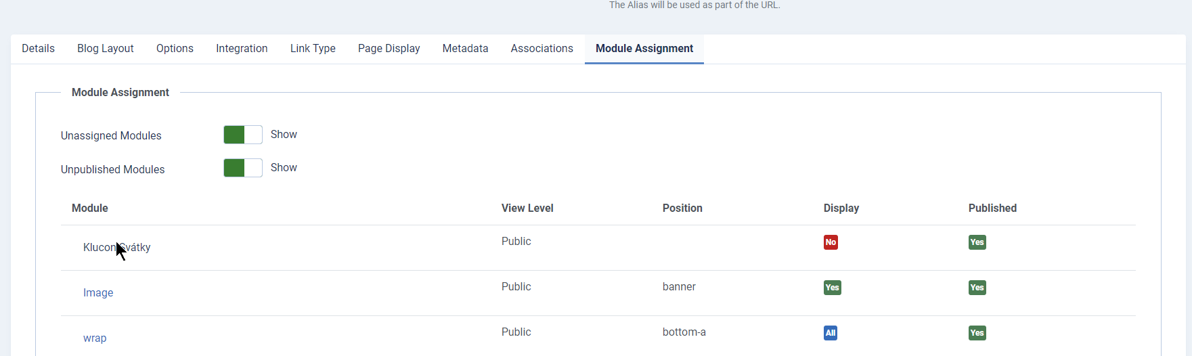The height and width of the screenshot is (356, 1192).
Task: Open the Details tab
Action: [x=38, y=49]
